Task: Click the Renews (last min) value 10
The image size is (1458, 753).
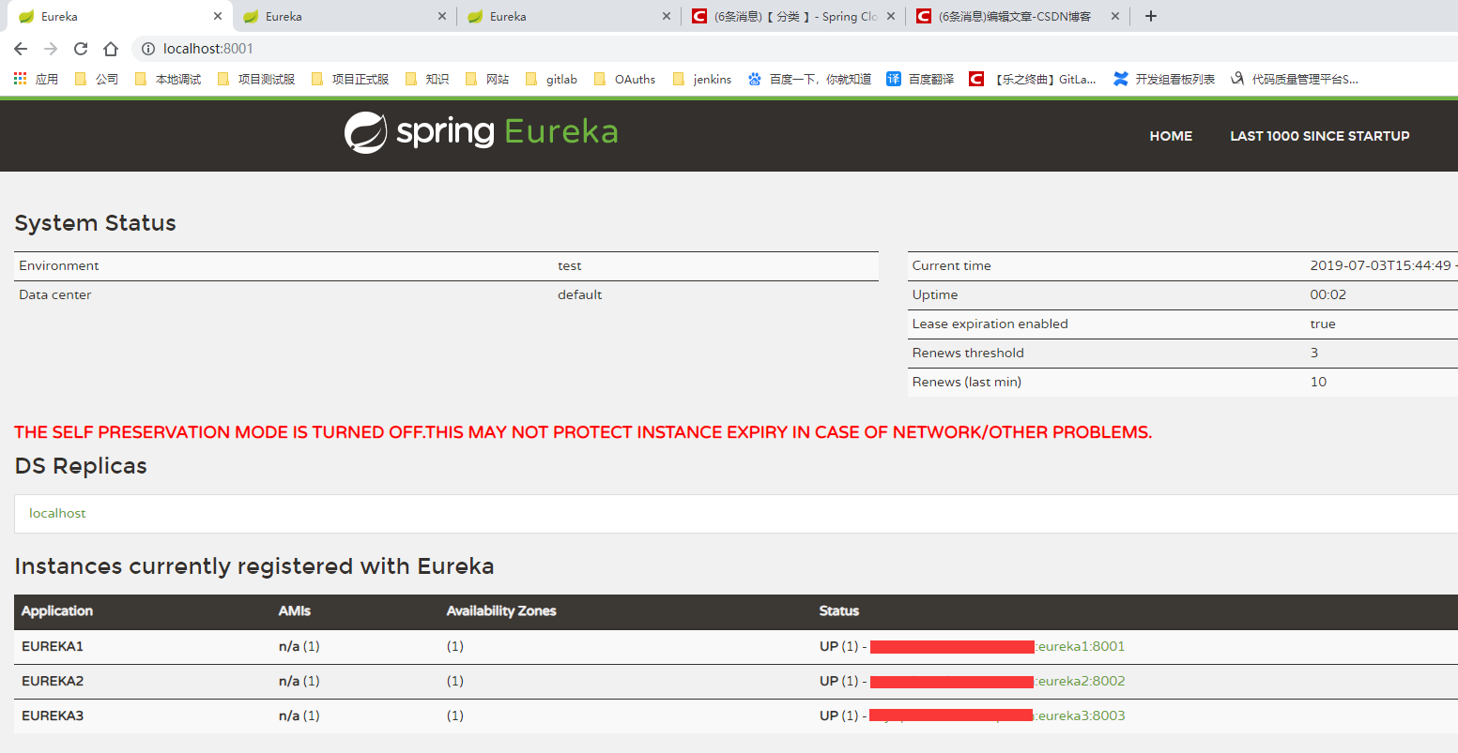Action: point(1319,382)
